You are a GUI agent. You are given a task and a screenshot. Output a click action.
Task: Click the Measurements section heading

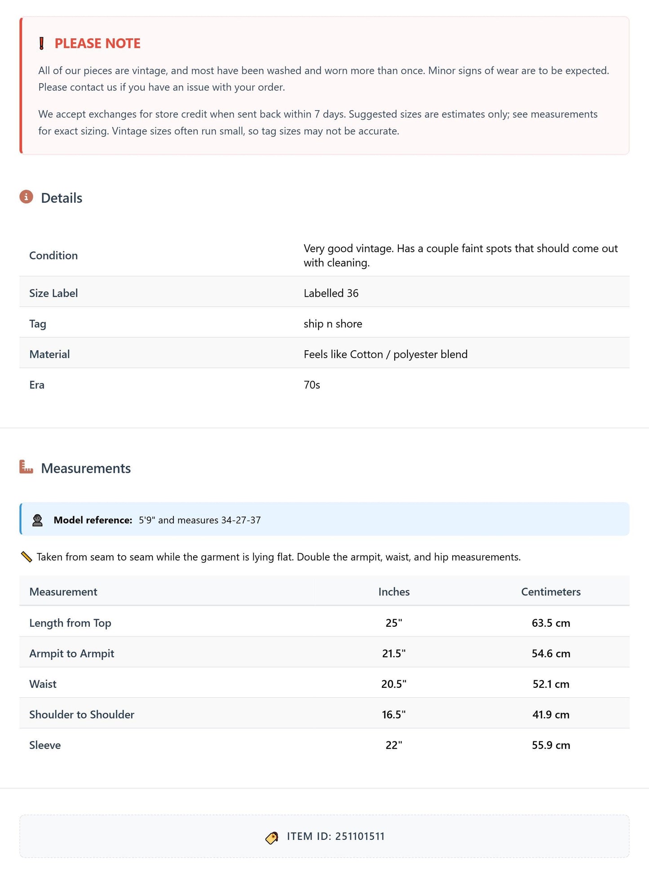pyautogui.click(x=86, y=468)
